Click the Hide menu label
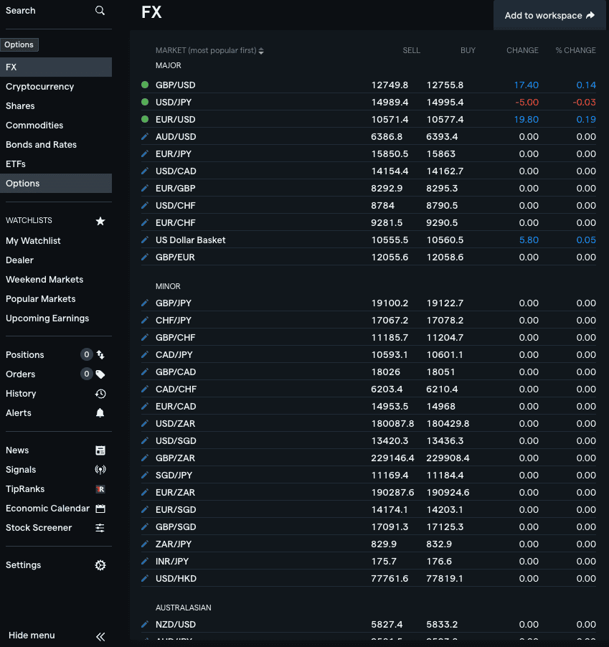 pos(32,636)
